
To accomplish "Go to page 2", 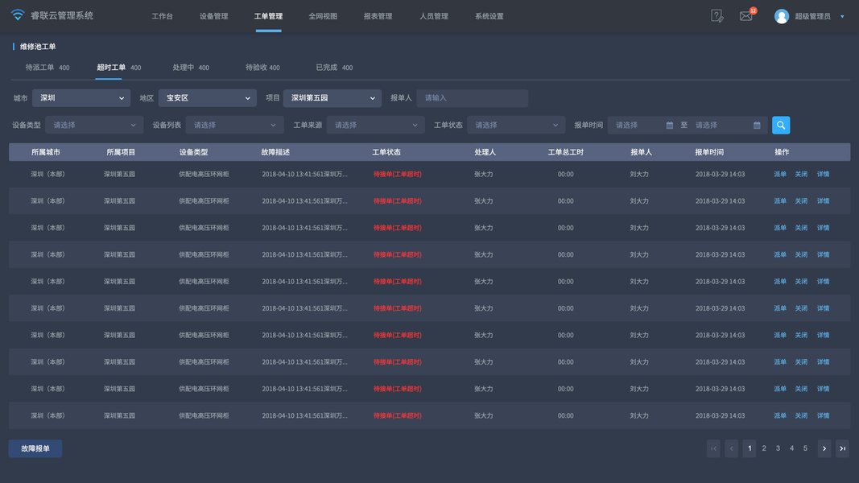I will tap(764, 448).
